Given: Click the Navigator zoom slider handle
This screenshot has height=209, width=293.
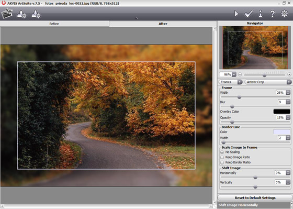Looking at the screenshot, I should 264,75.
